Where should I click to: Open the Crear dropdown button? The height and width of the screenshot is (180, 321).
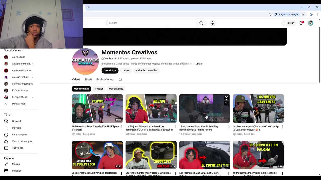[x=288, y=23]
